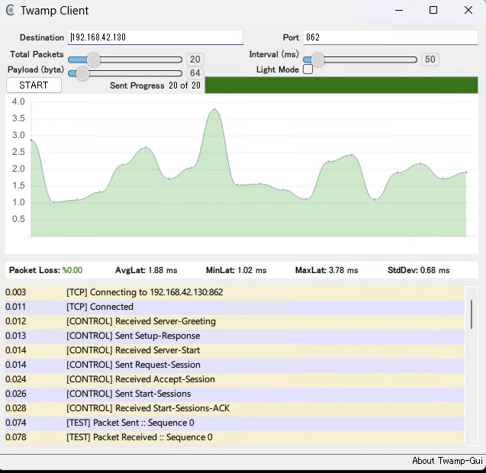Image resolution: width=486 pixels, height=473 pixels.
Task: Click the StdDev 0.68 ms statistic
Action: pos(418,270)
